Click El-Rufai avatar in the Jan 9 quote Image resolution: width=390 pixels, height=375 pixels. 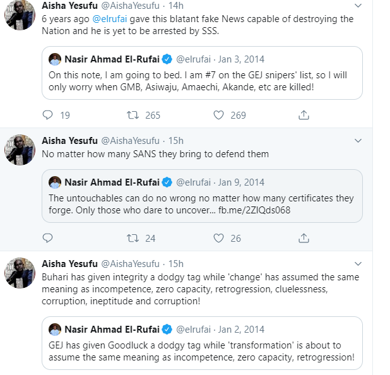tap(55, 182)
